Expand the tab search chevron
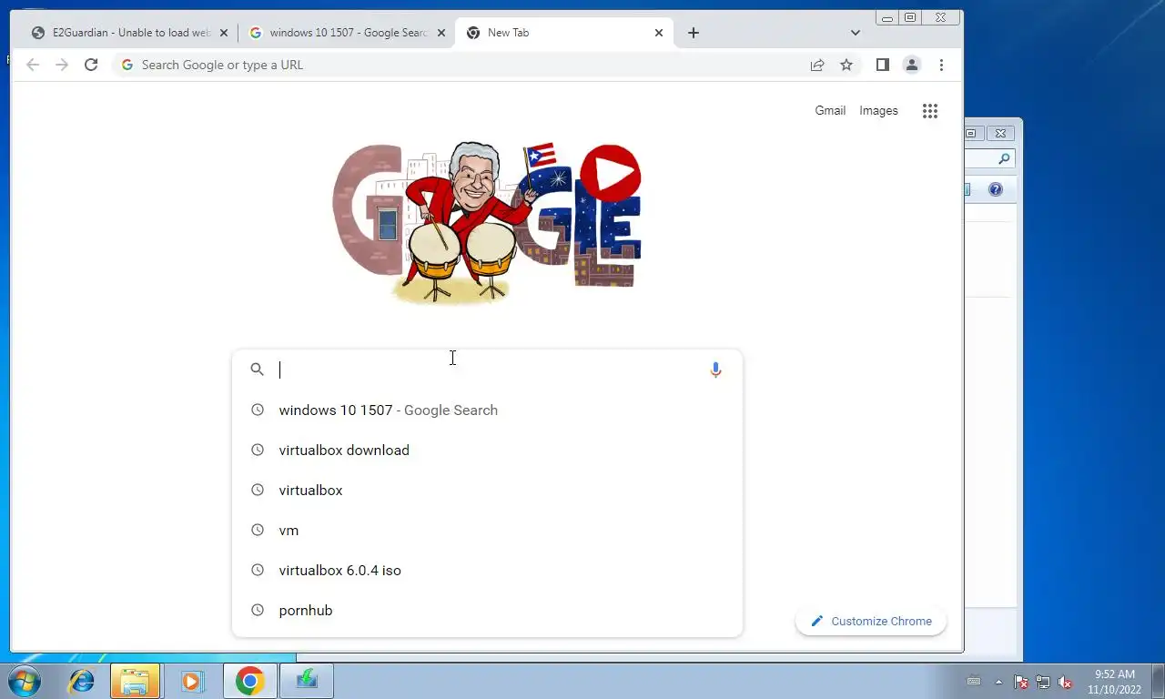Viewport: 1165px width, 699px height. 855,33
